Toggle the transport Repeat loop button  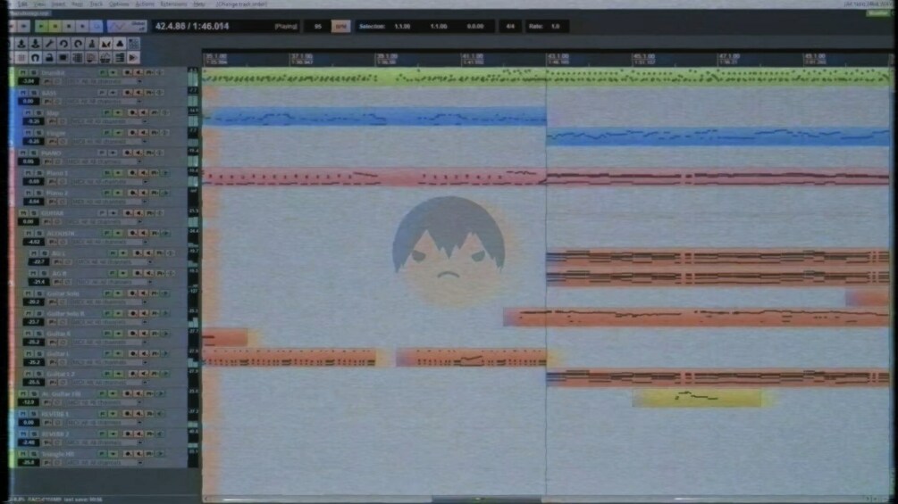(97, 26)
